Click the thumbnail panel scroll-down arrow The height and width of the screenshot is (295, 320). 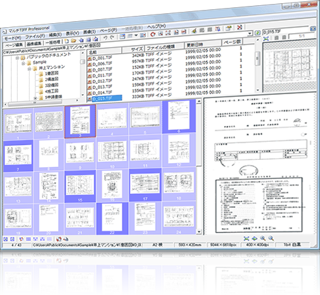tap(199, 231)
